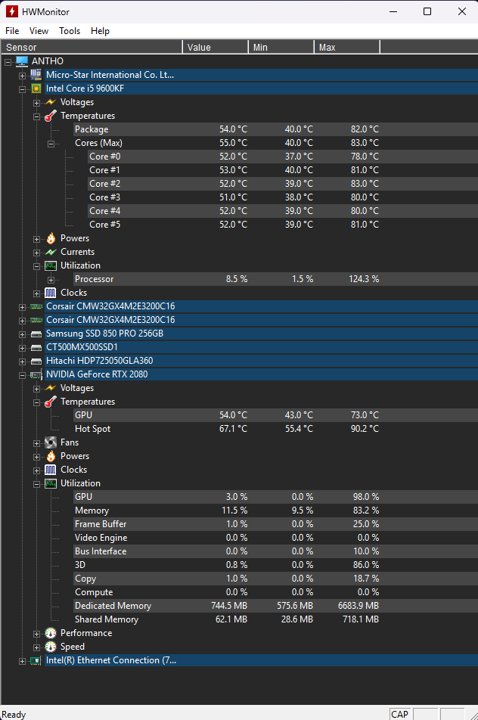Viewport: 478px width, 720px height.
Task: Expand the Processor utilization entry
Action: click(51, 280)
